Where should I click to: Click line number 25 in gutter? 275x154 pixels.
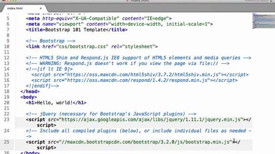(7, 142)
